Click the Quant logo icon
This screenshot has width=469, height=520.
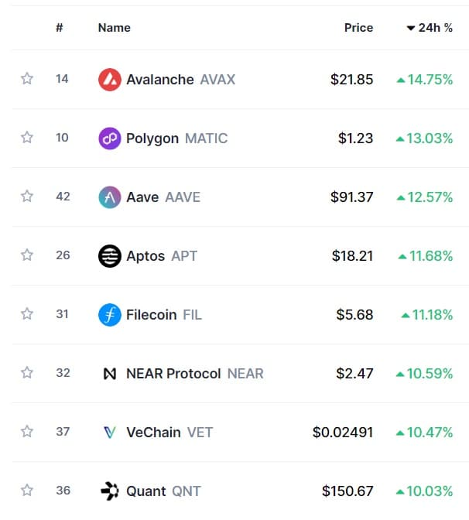tap(109, 491)
